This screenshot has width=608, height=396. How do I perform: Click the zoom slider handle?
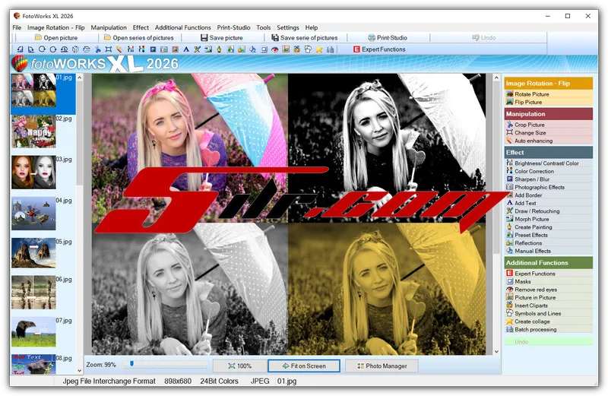(126, 365)
